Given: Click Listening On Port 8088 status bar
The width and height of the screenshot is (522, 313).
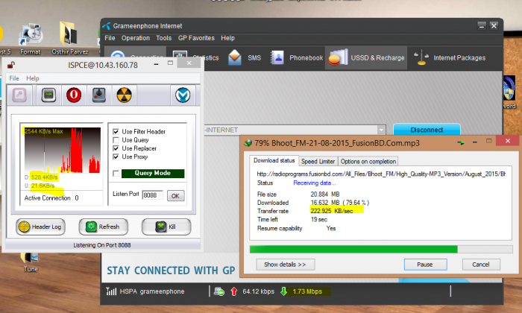Looking at the screenshot, I should pyautogui.click(x=102, y=245).
